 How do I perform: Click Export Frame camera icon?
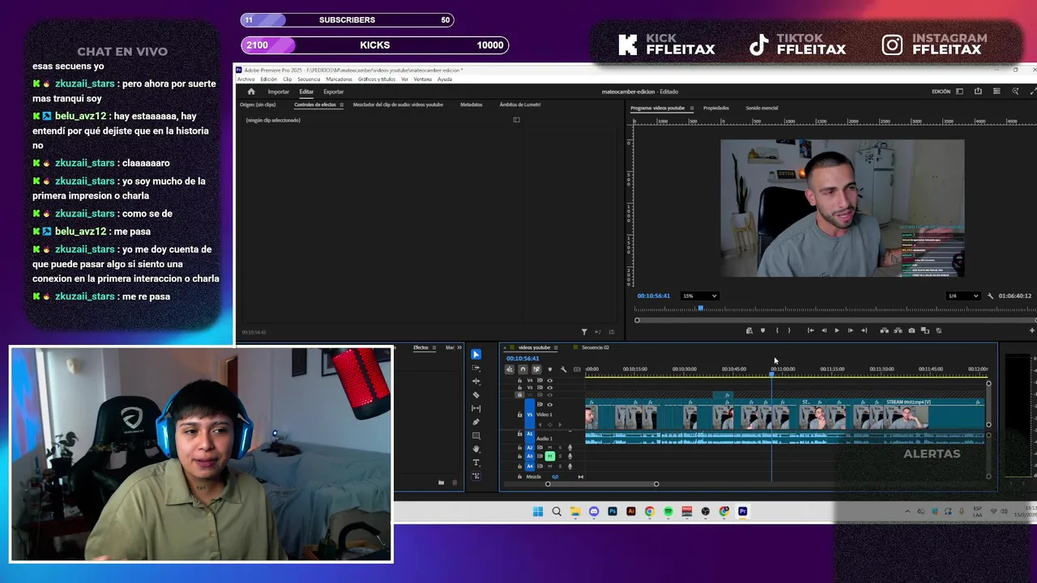pos(911,330)
